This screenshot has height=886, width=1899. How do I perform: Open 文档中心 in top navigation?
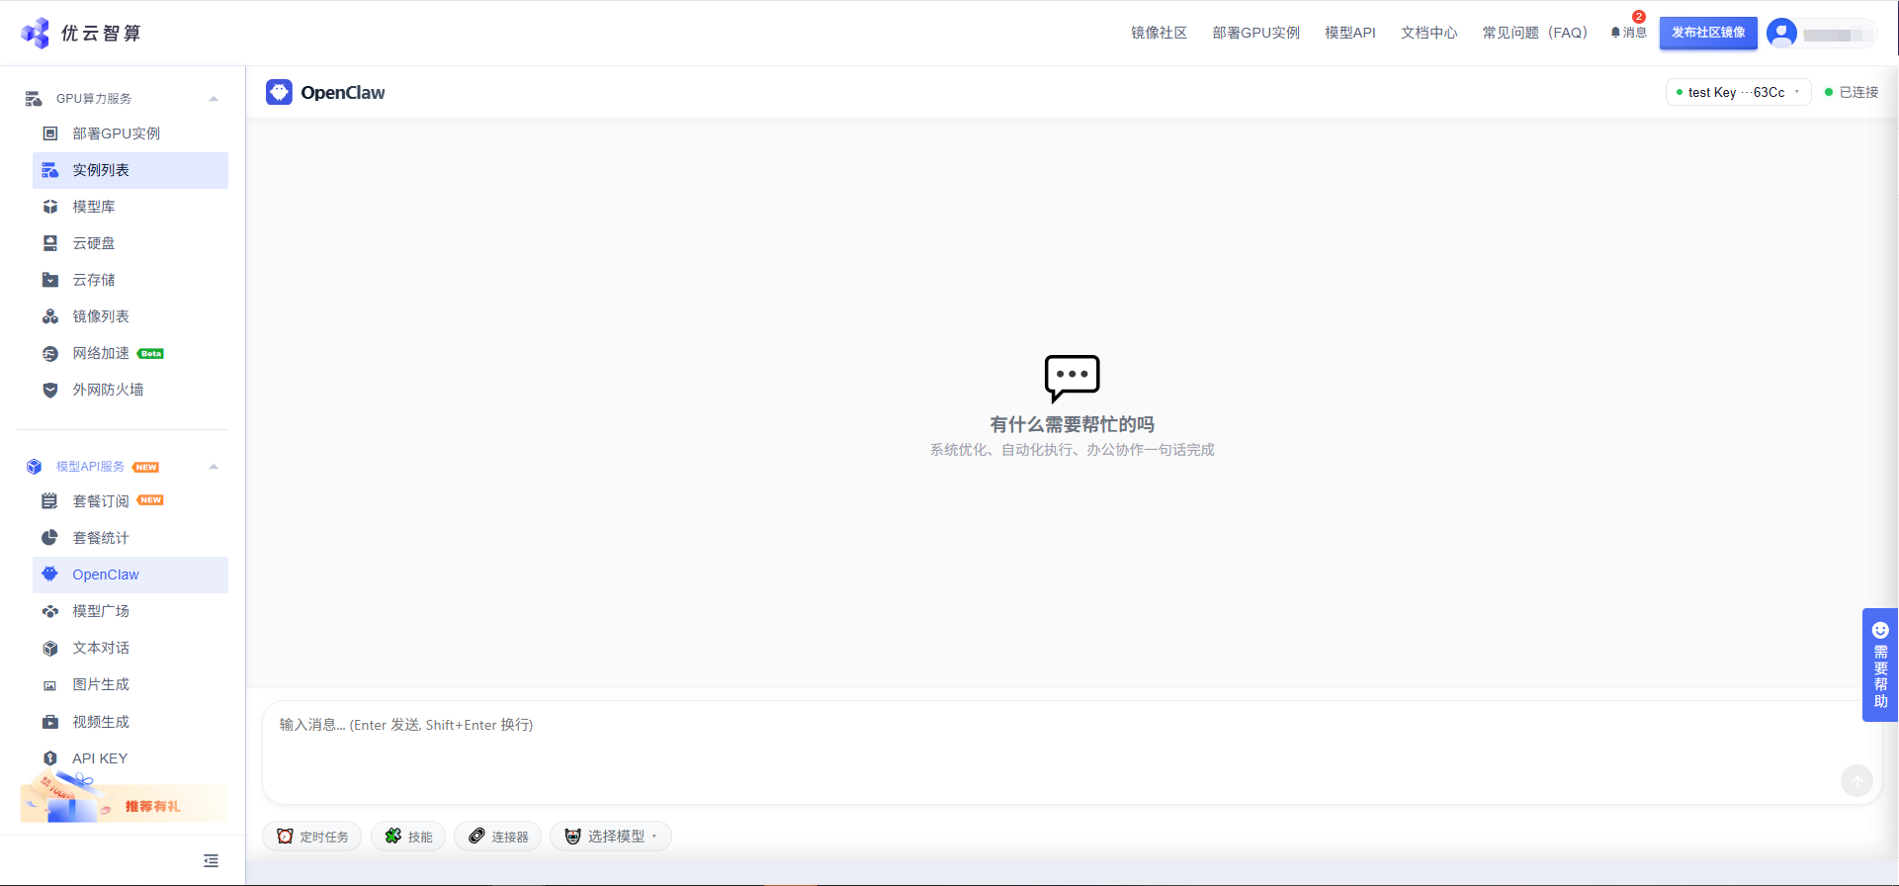click(x=1428, y=33)
